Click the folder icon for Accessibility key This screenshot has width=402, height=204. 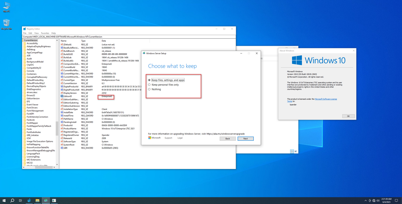click(x=24, y=43)
